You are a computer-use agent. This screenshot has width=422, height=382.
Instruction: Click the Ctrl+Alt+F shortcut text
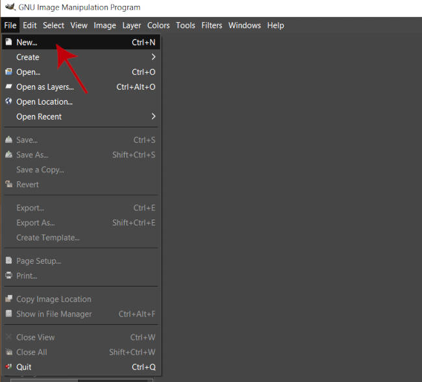pos(137,314)
